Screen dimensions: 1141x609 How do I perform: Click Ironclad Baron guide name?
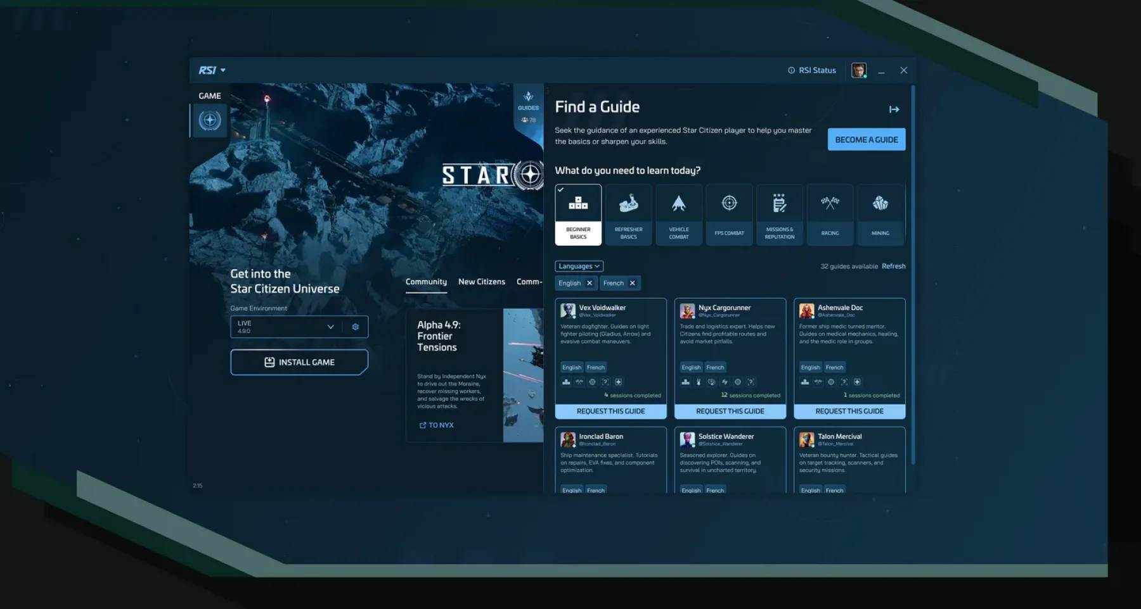click(x=601, y=436)
